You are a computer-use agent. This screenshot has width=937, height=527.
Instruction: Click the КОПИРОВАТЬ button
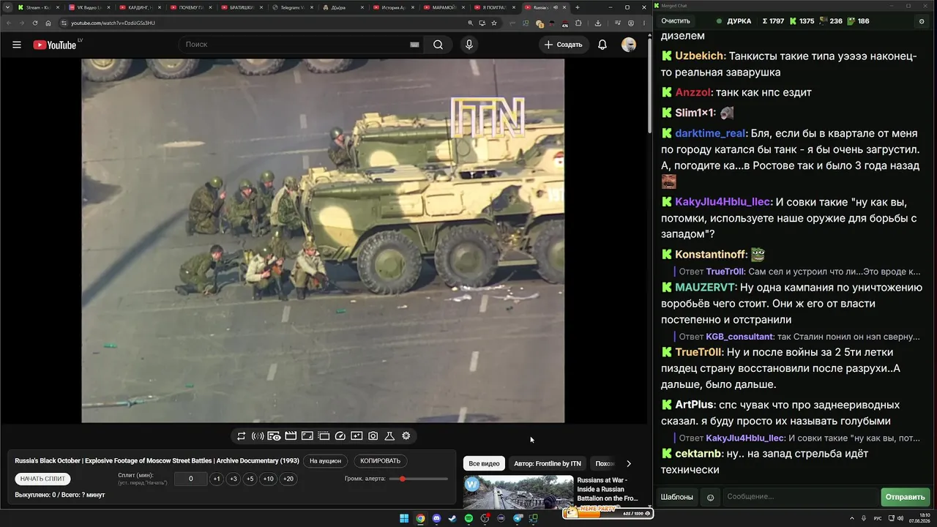(381, 461)
